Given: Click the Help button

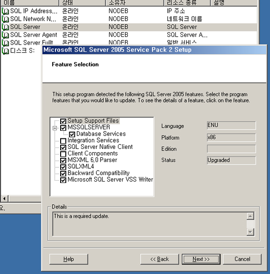Looking at the screenshot, I should [69, 259].
